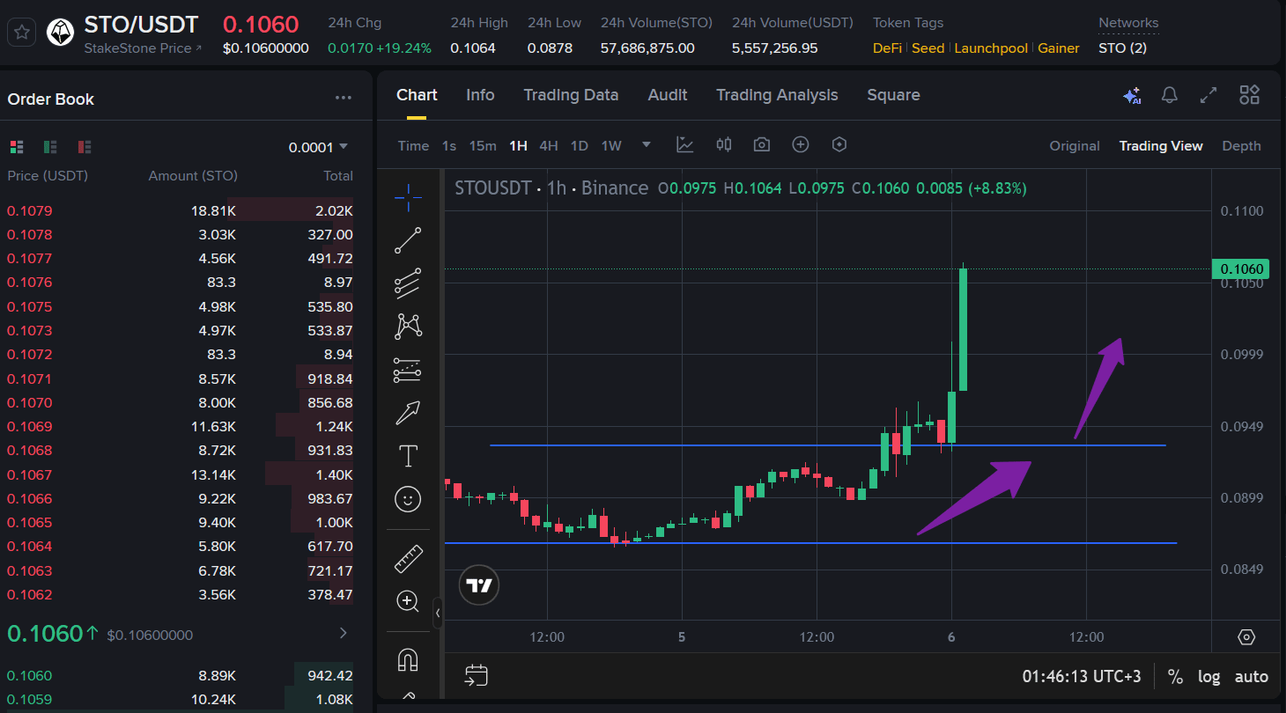Select the crosshair cursor tool
This screenshot has width=1286, height=713.
click(x=408, y=197)
